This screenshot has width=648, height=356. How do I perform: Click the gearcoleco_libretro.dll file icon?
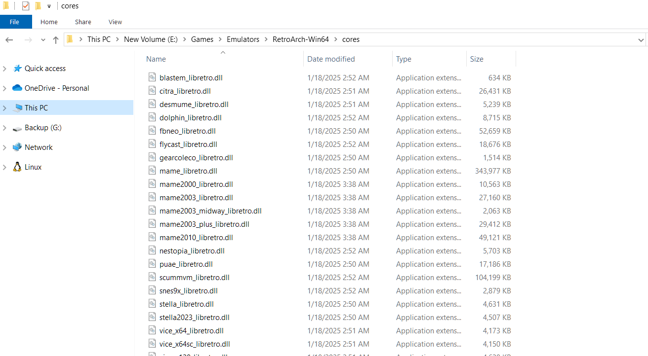(152, 157)
